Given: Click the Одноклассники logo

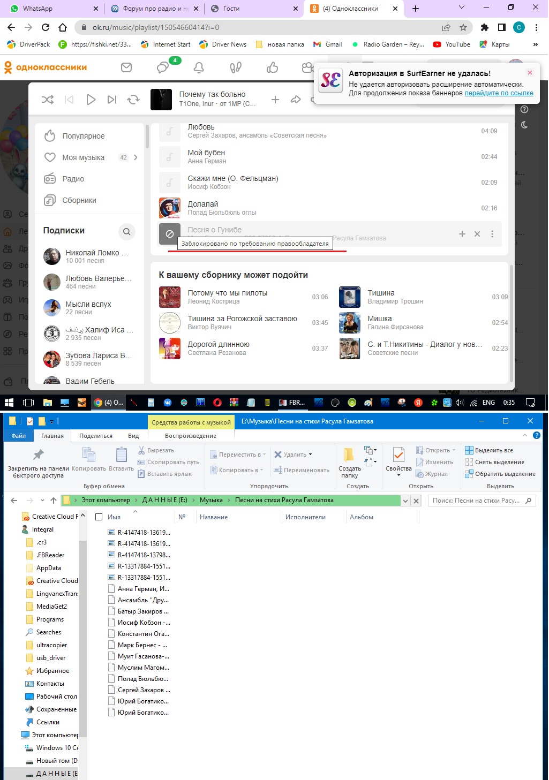Looking at the screenshot, I should 46,67.
